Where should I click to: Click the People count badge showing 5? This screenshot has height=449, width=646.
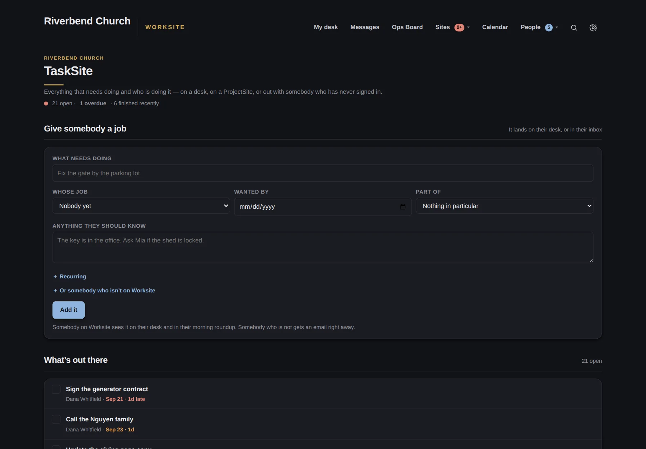(x=549, y=27)
